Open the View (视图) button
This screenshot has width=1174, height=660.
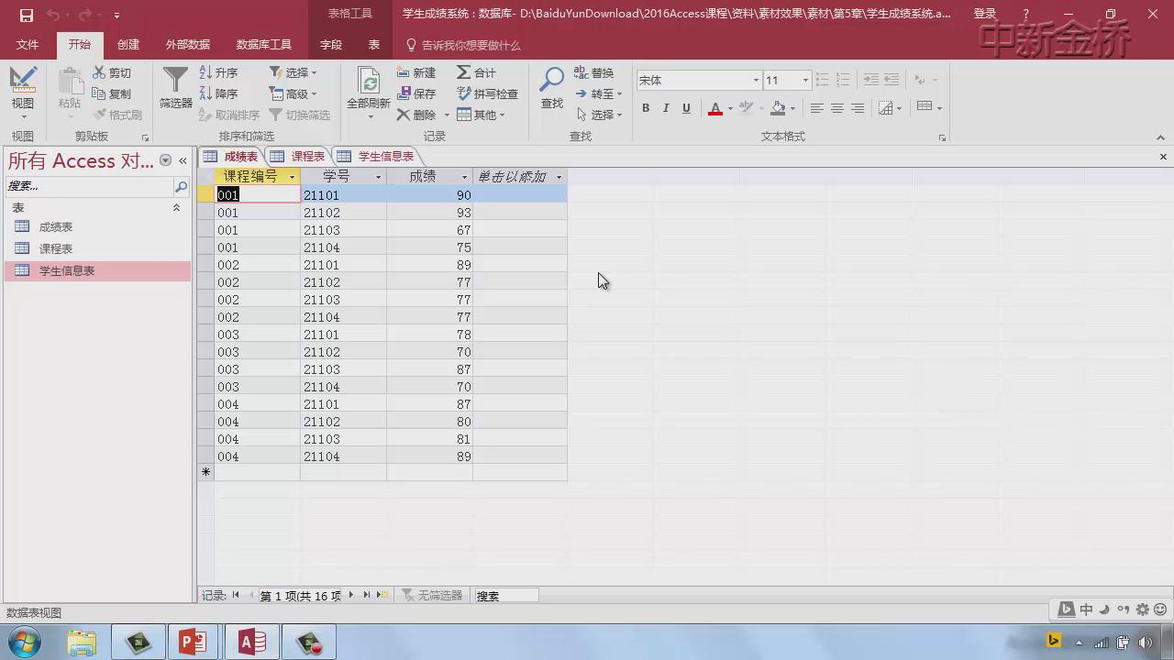tap(23, 92)
